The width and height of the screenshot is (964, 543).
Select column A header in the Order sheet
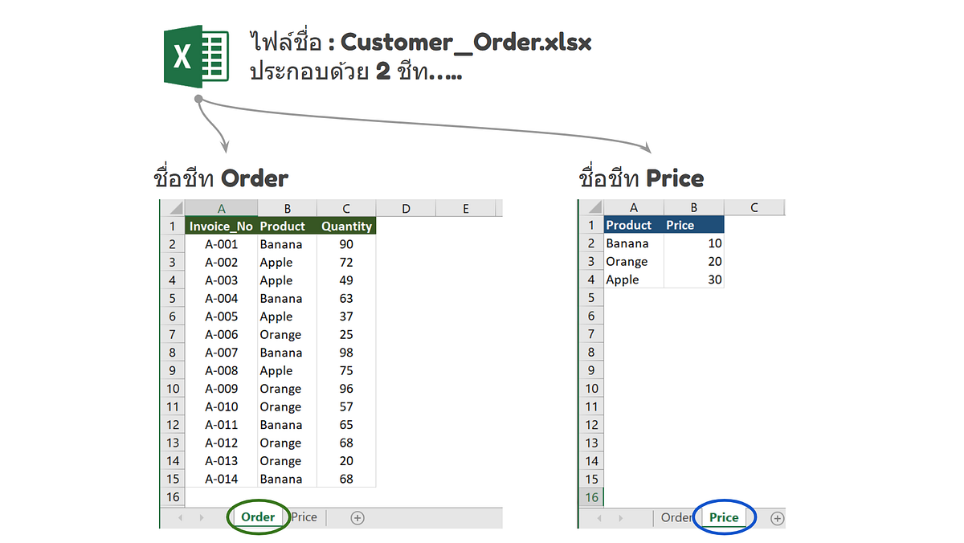pyautogui.click(x=221, y=208)
